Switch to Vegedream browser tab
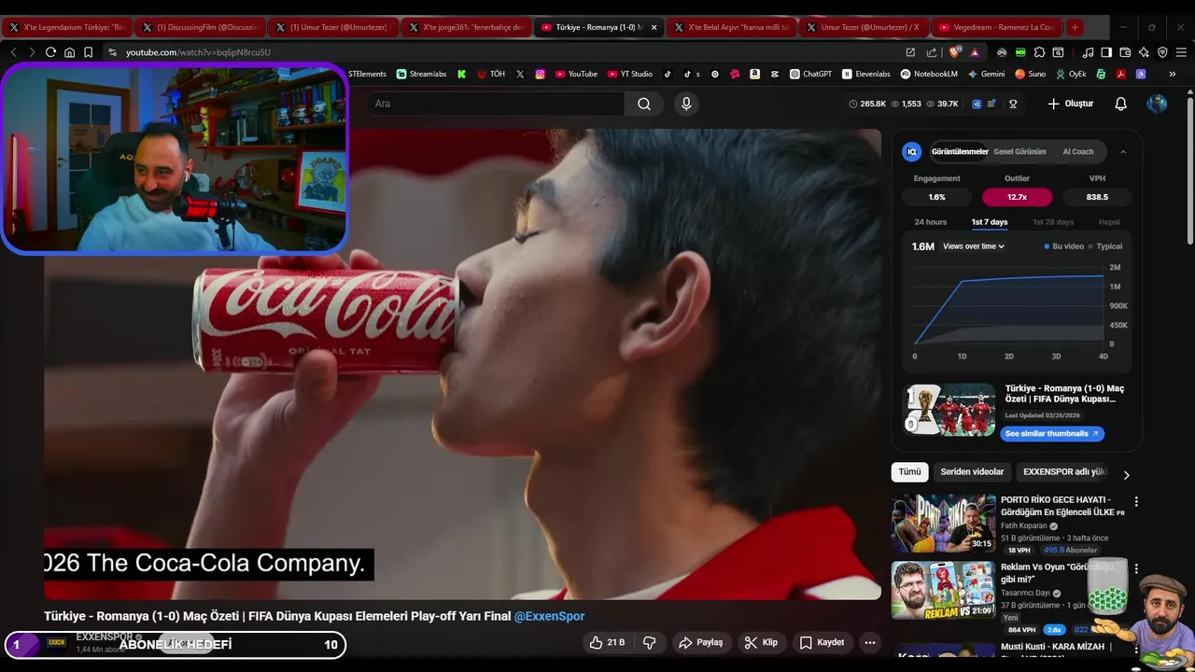This screenshot has width=1195, height=672. tap(997, 27)
